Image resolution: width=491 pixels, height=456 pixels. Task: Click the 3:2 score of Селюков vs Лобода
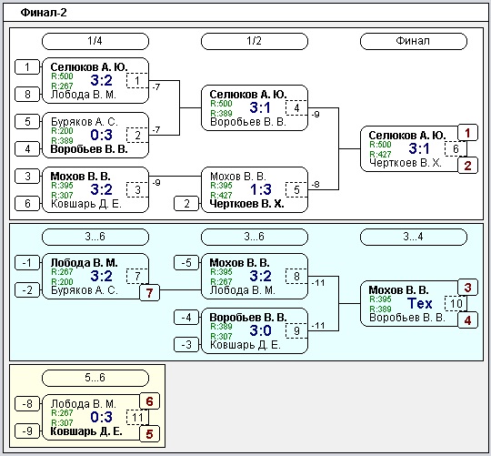101,80
